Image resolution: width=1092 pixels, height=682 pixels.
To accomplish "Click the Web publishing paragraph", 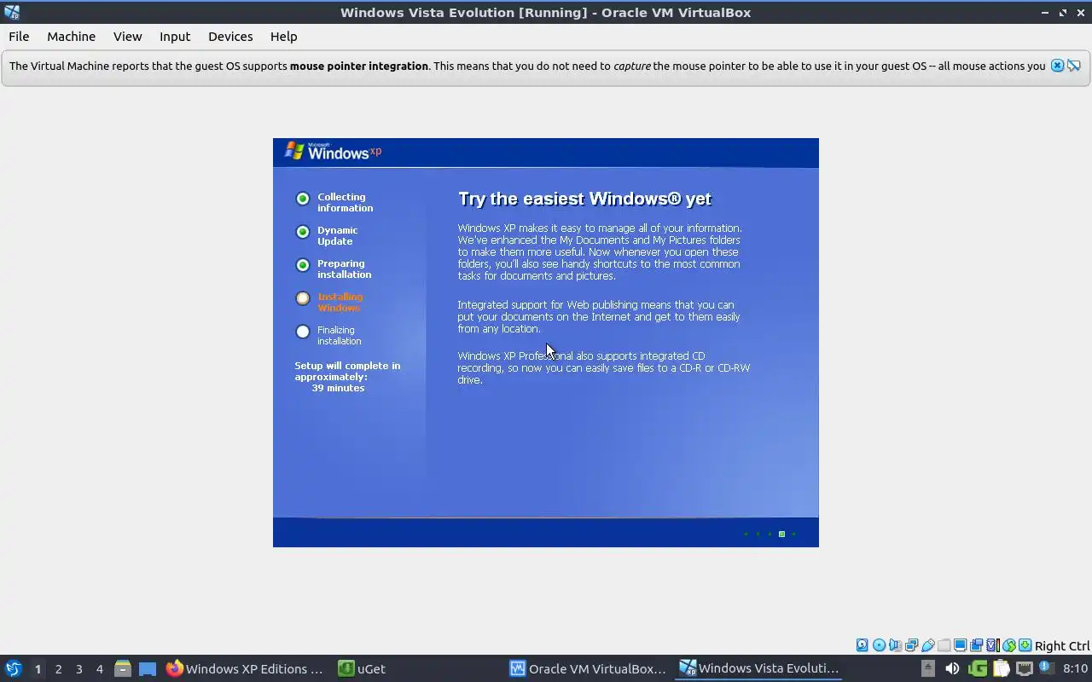I will [x=598, y=316].
